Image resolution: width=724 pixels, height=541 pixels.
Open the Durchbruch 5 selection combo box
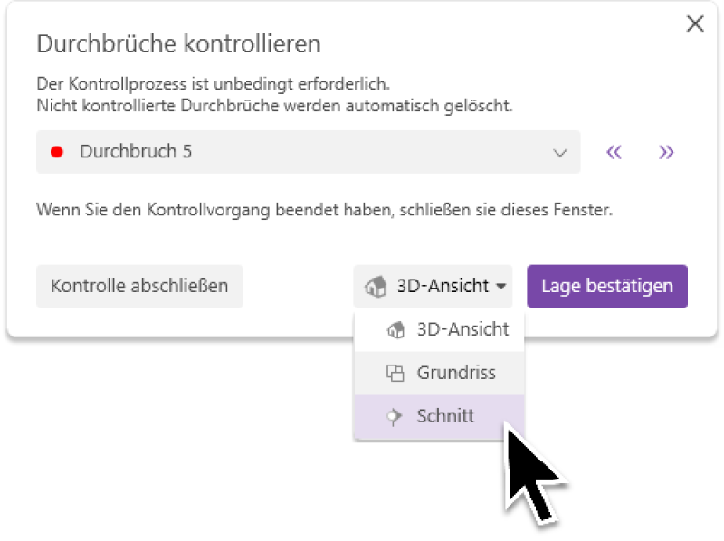308,152
